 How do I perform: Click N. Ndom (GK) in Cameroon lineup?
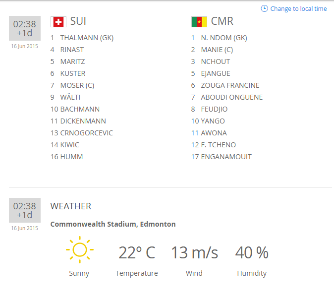pyautogui.click(x=224, y=38)
